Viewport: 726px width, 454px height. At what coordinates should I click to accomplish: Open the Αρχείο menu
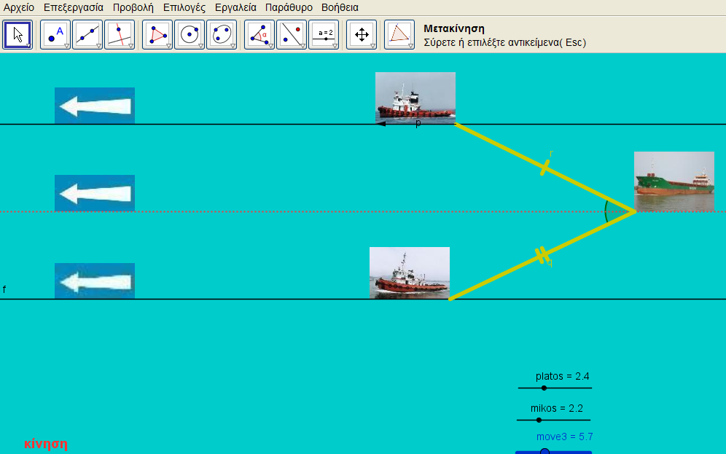coord(19,7)
